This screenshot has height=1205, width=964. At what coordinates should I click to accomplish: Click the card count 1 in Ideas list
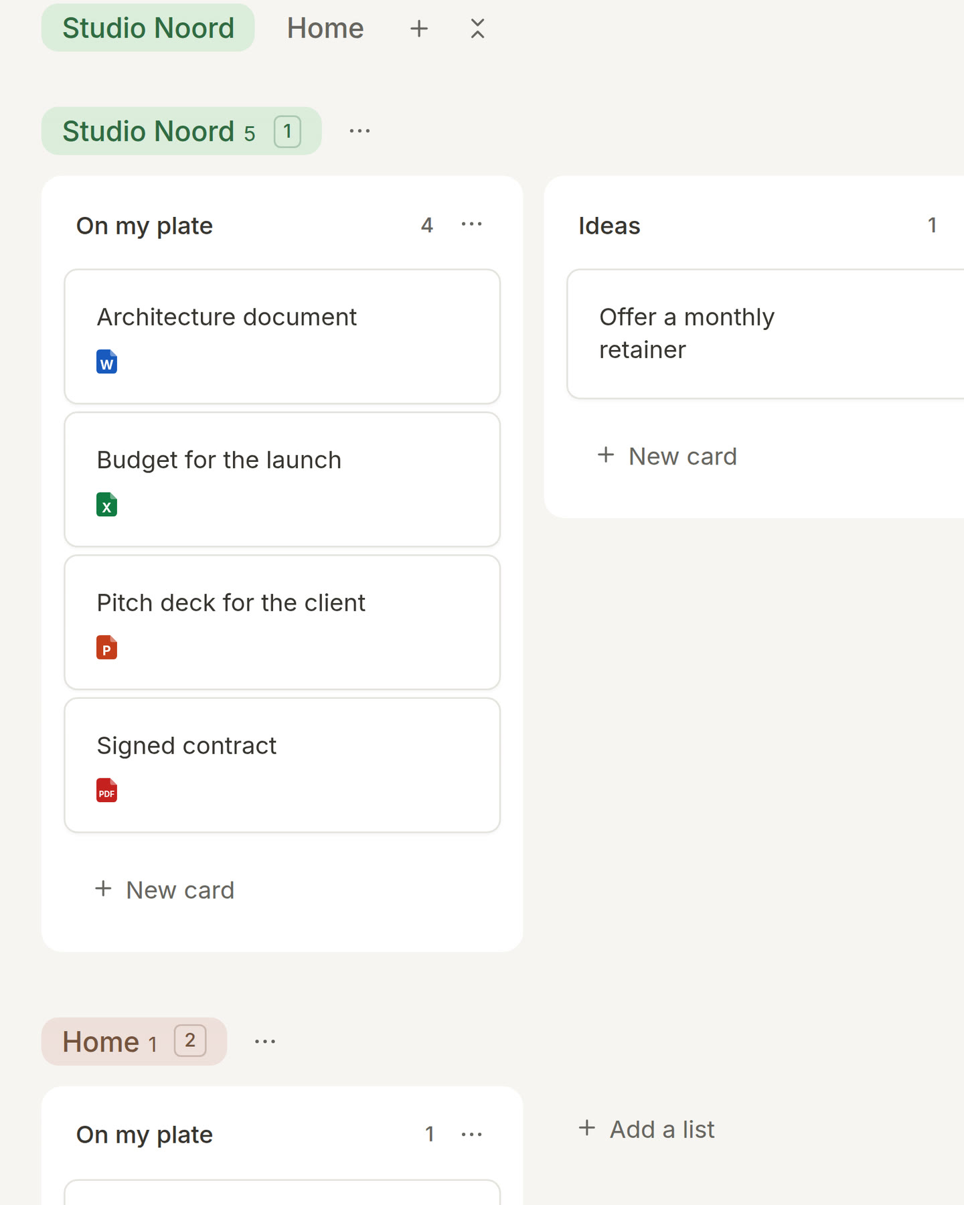[x=932, y=225]
